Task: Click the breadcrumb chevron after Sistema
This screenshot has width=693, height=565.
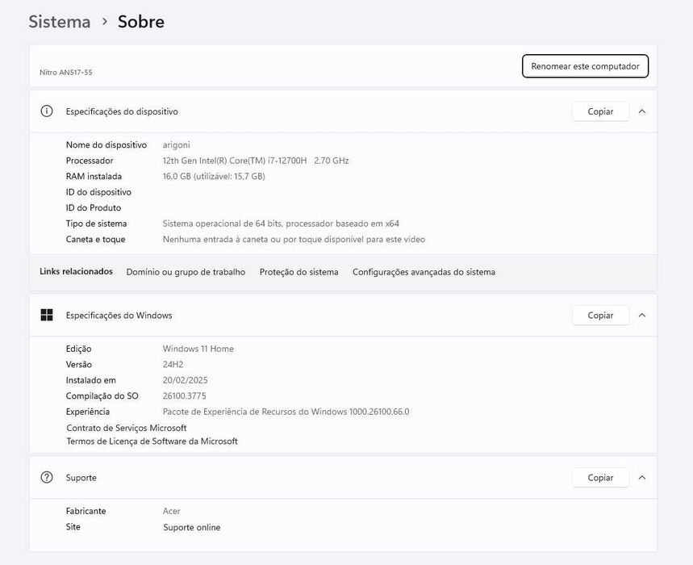Action: click(x=105, y=21)
